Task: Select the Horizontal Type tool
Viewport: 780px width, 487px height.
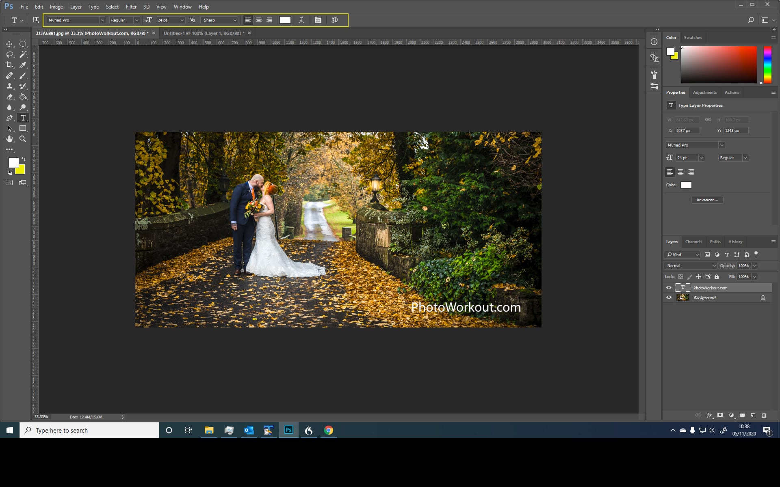Action: pos(23,118)
